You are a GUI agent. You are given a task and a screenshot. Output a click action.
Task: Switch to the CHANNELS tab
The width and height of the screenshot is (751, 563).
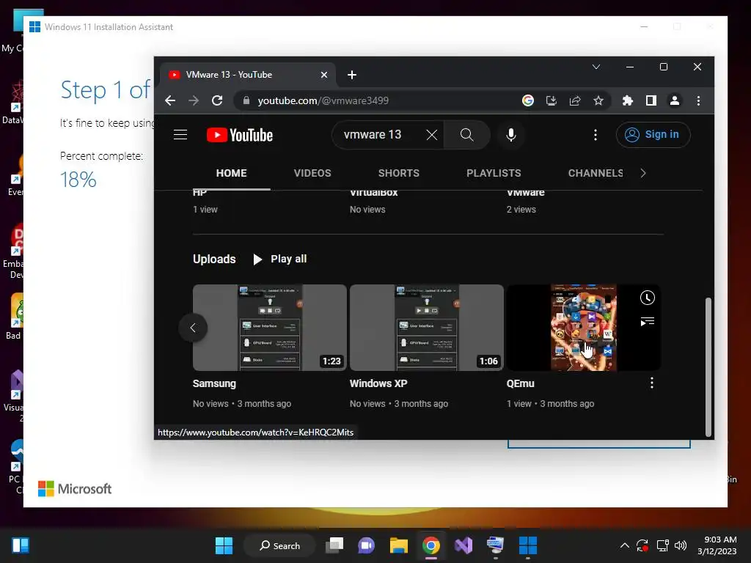point(596,173)
